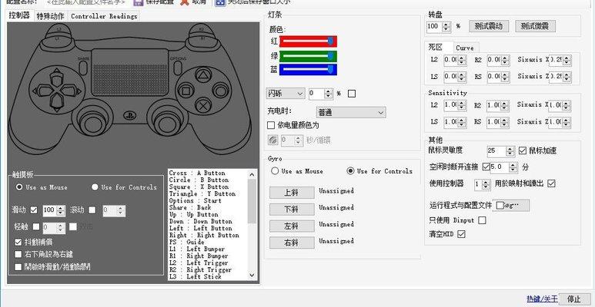
Task: Toggle the 鼠标加速 mouse acceleration checkbox
Action: (x=523, y=150)
